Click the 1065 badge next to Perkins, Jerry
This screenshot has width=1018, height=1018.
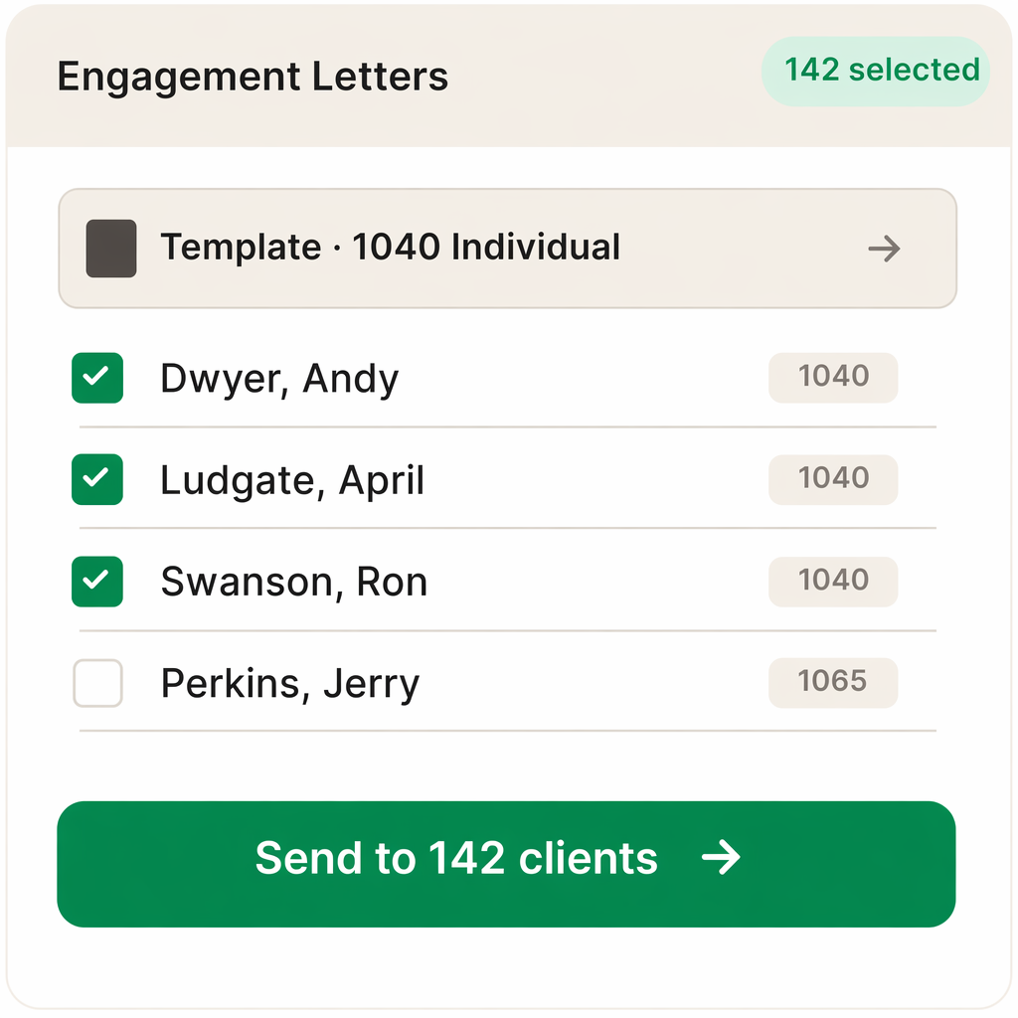(x=833, y=682)
